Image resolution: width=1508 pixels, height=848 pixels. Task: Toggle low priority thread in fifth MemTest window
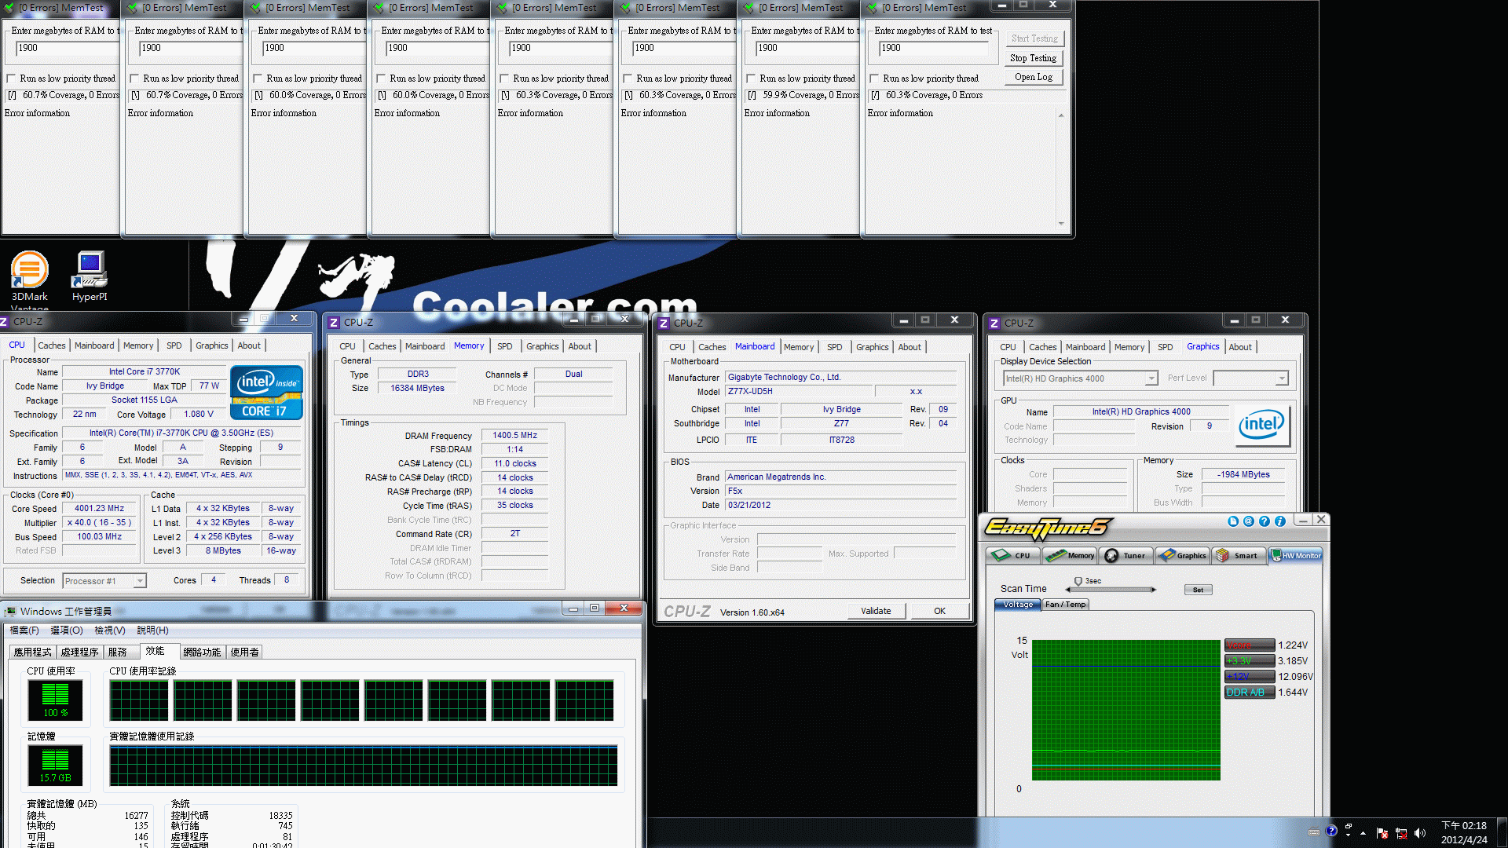504,79
